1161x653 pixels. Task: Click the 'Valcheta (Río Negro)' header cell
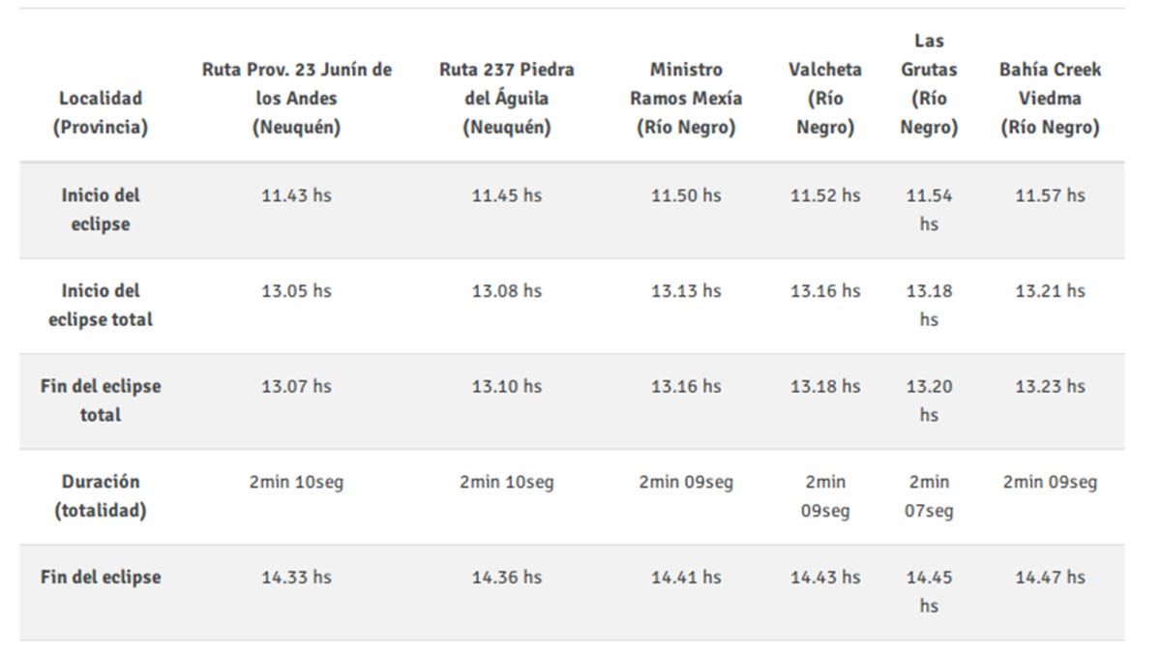pyautogui.click(x=825, y=98)
